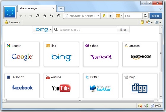Viewport: 166px width, 112px height.
Task: Open the home page icon
Action: [45, 16]
